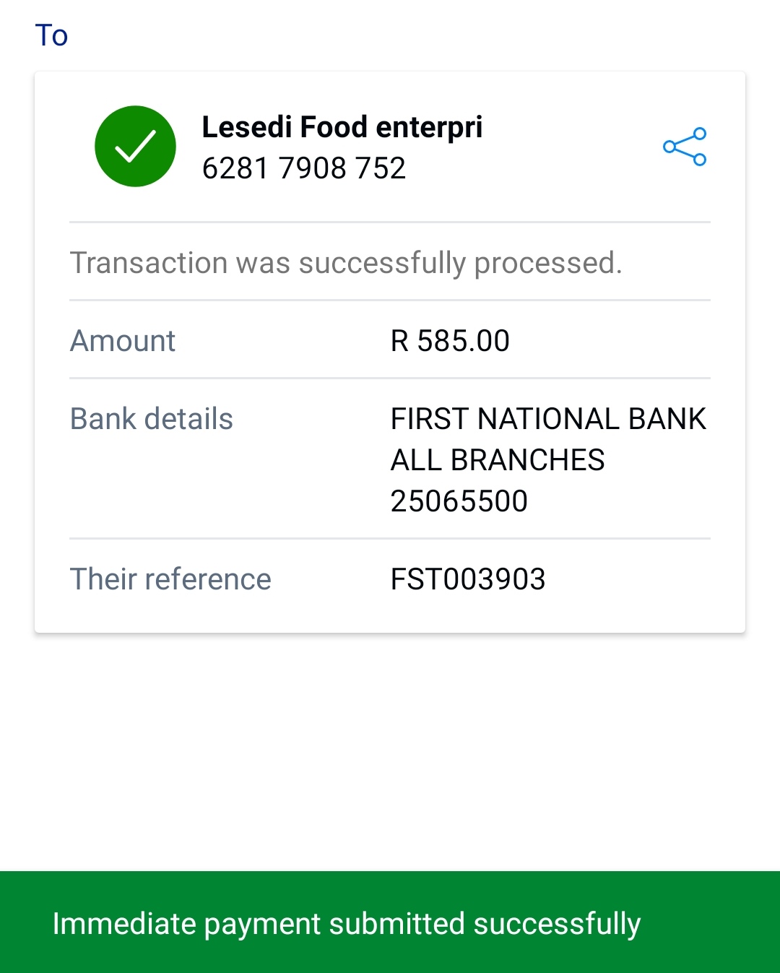Tap the Bank details row on the card
This screenshot has width=780, height=973.
coord(390,459)
